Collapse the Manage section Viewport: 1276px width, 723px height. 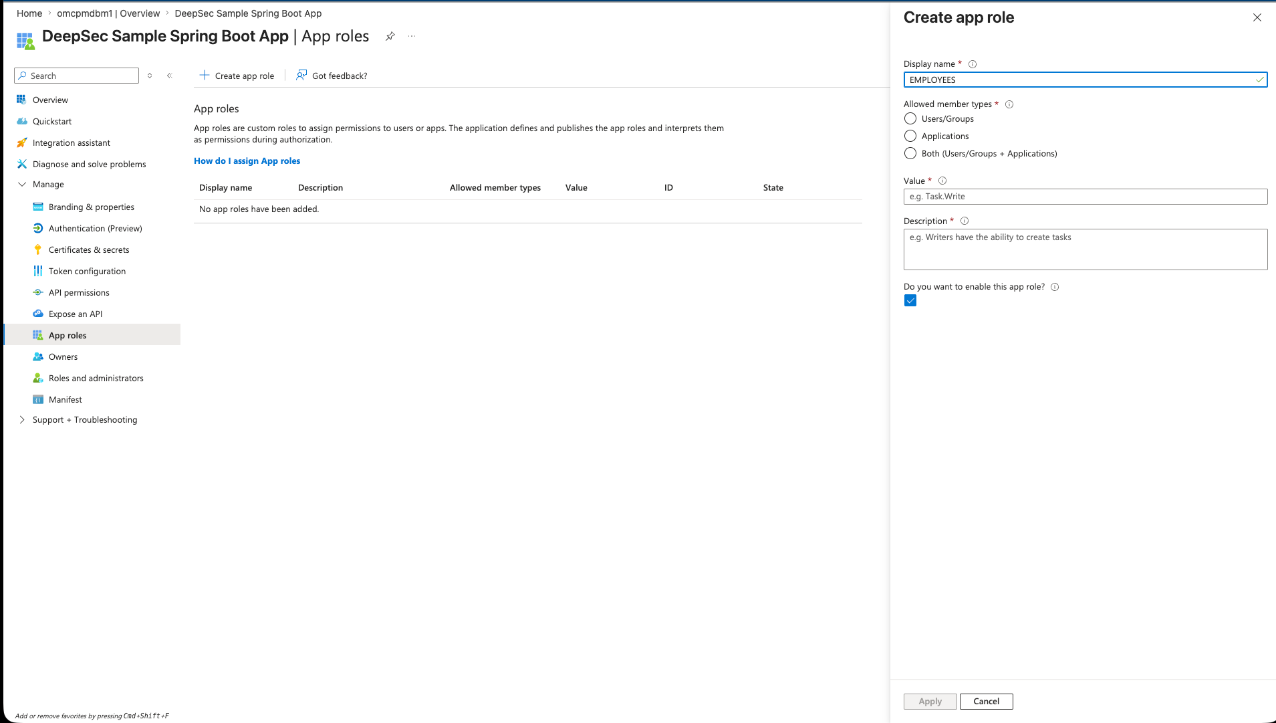pyautogui.click(x=22, y=184)
